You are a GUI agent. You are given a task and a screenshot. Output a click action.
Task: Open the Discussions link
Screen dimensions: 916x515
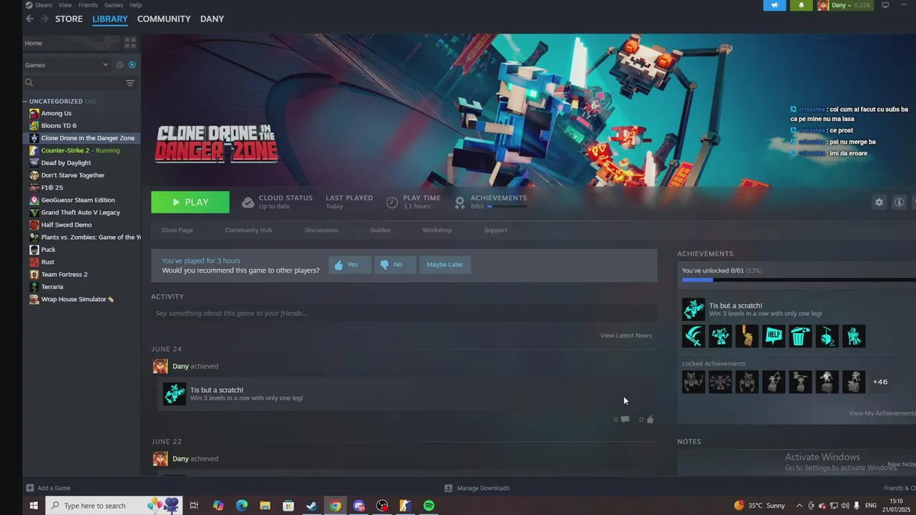tap(321, 230)
